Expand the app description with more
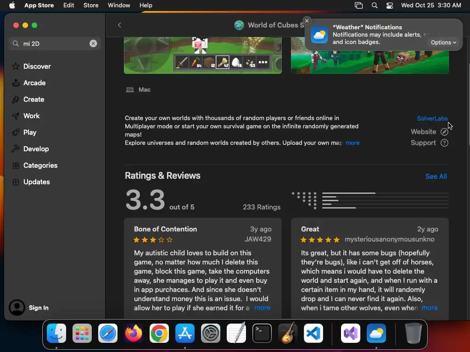Viewport: 470px width, 352px height. tap(352, 143)
